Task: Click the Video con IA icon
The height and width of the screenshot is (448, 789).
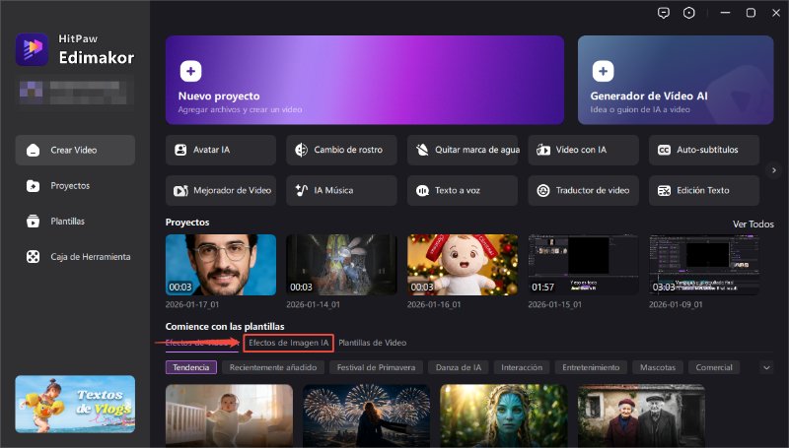Action: pos(543,150)
